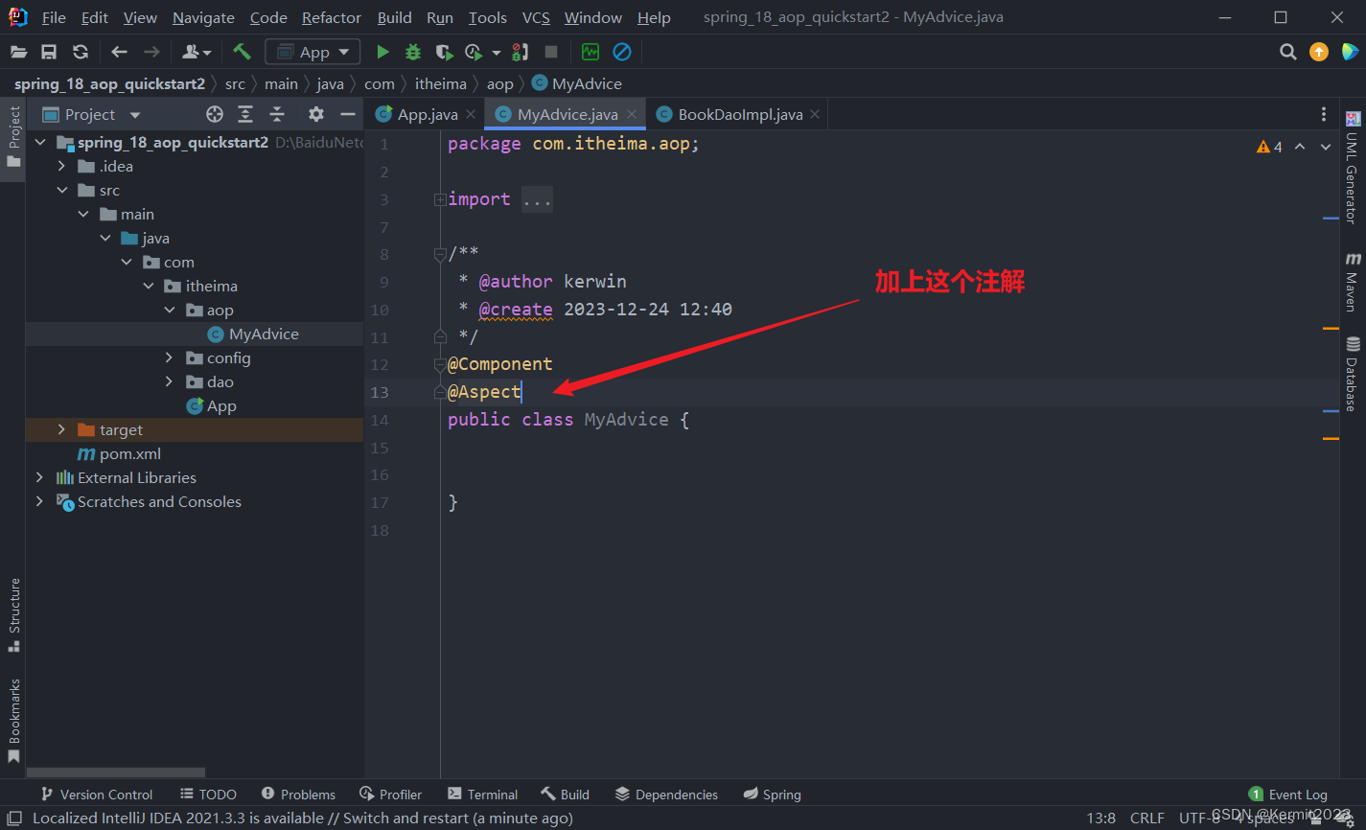The height and width of the screenshot is (830, 1366).
Task: Click the Select Opened File target icon
Action: (x=215, y=114)
